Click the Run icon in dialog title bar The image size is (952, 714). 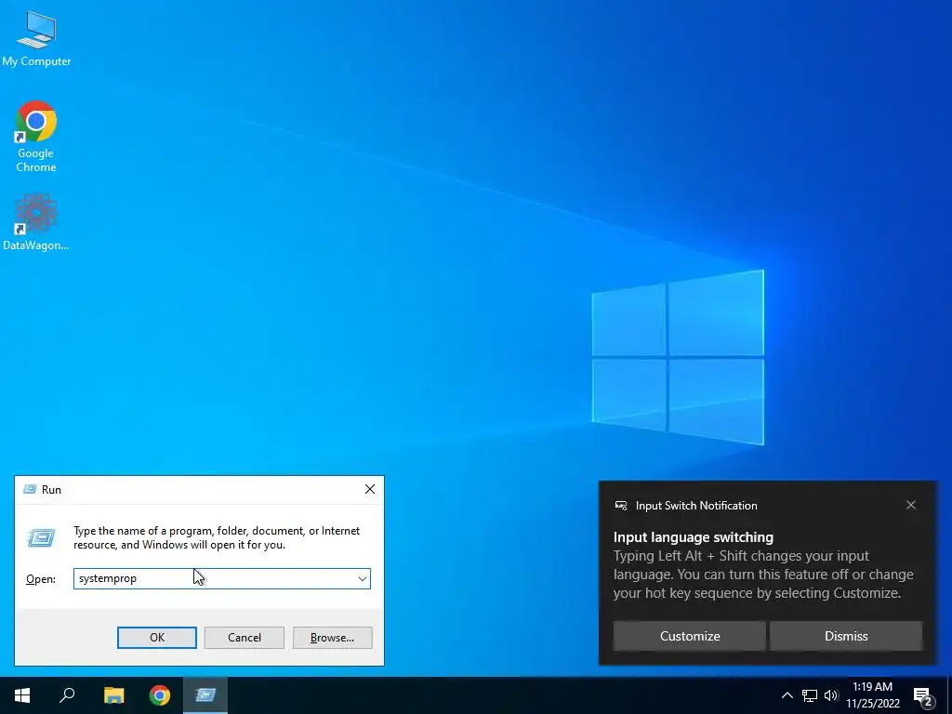tap(30, 489)
